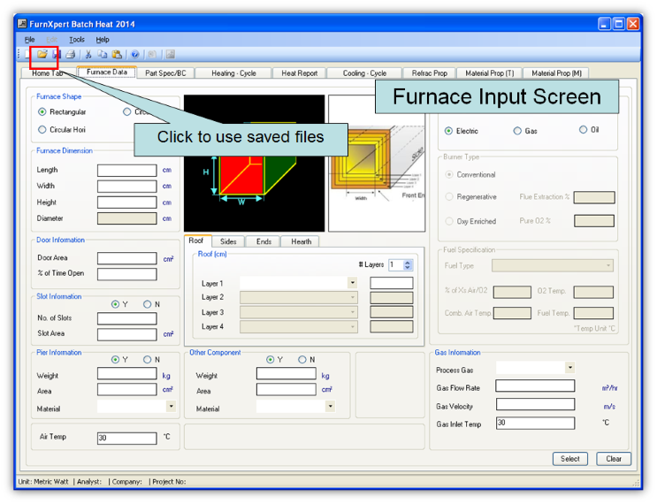Click 'Unit: Metric Watt' in status bar

click(43, 482)
